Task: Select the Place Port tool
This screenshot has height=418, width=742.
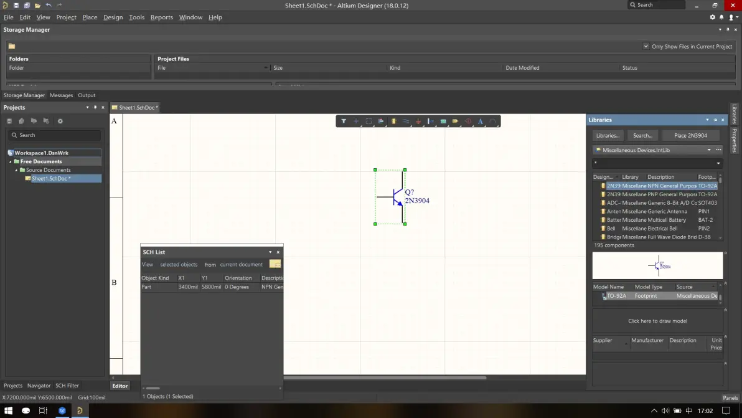Action: [x=455, y=121]
